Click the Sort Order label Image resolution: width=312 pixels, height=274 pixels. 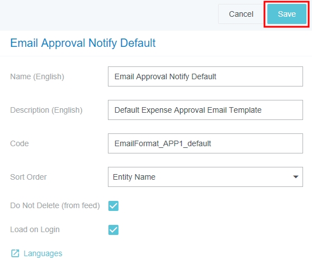[29, 177]
